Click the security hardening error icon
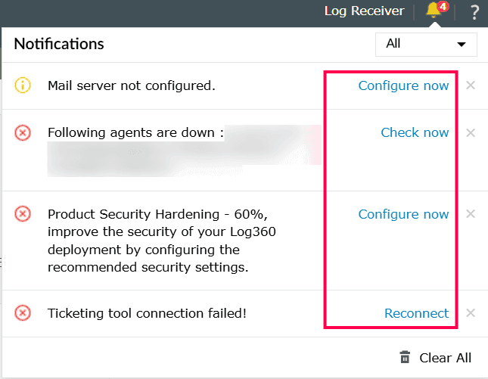This screenshot has height=379, width=488. (x=23, y=214)
